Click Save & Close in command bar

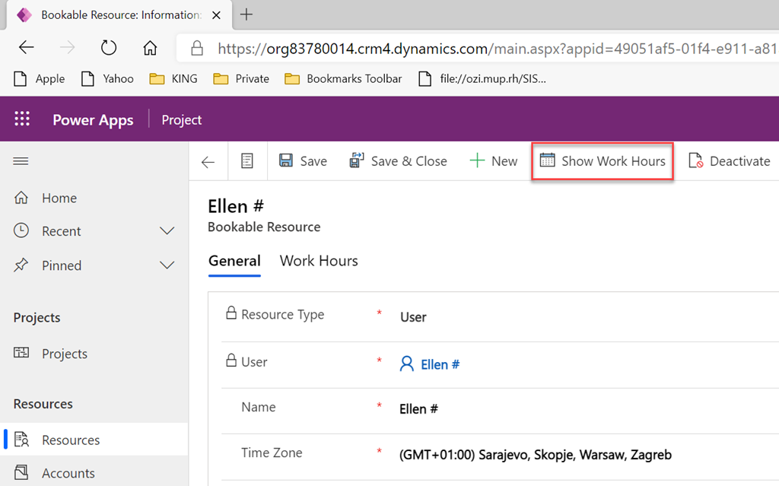[x=398, y=161]
